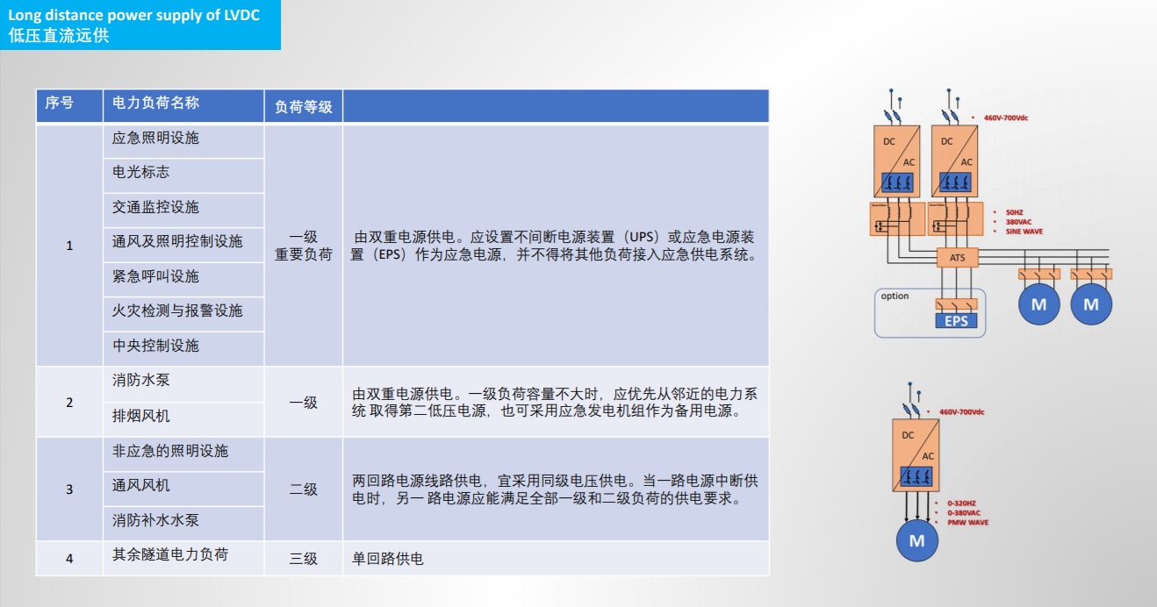Click the 'option' label in rounded box
The image size is (1157, 607).
(895, 296)
